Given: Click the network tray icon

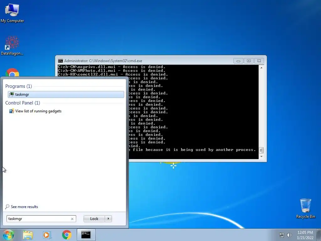Looking at the screenshot, I should (x=282, y=235).
